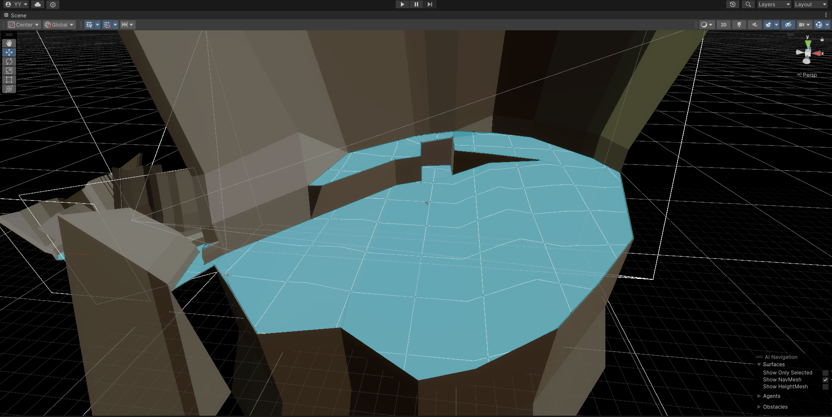The image size is (832, 417).
Task: Enable Show Only Selected surfaces
Action: pyautogui.click(x=825, y=372)
